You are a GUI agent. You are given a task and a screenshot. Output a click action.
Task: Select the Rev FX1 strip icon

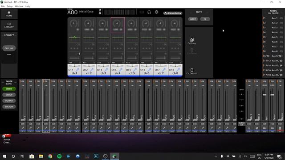click(x=265, y=128)
